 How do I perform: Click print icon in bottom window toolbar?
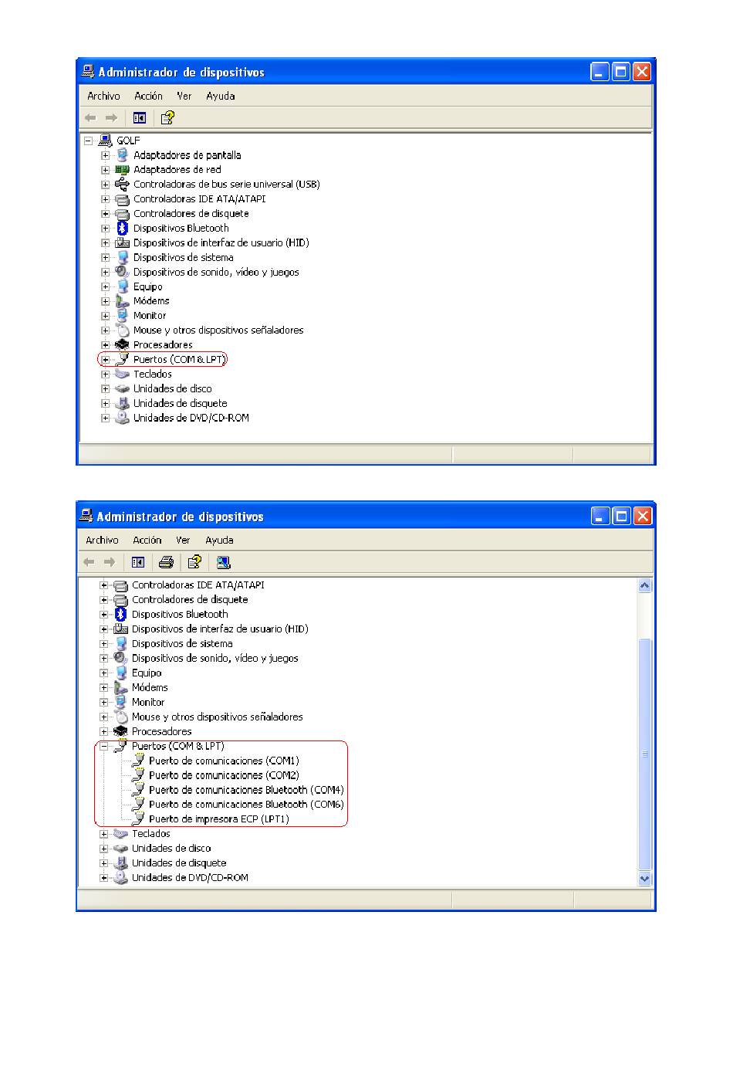(166, 562)
